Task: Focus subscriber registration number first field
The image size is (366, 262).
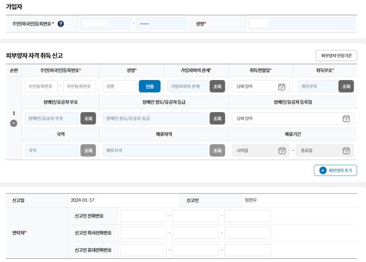Action: (106, 23)
